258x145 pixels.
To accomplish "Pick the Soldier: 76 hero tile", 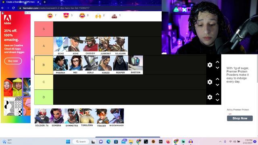I will (x=42, y=118).
